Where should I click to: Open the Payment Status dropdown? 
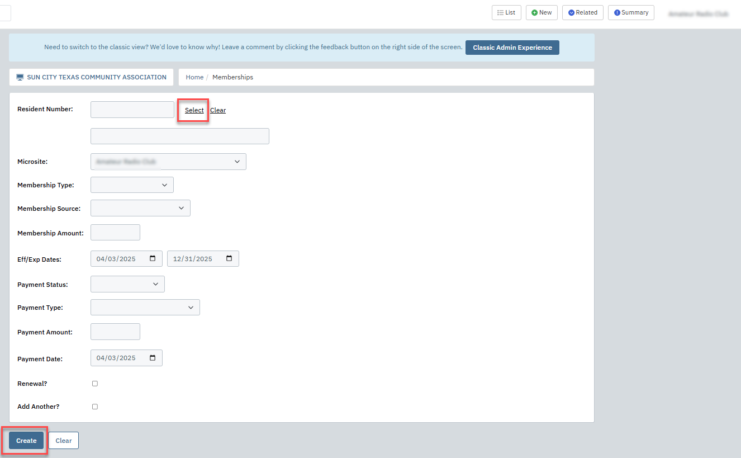click(127, 284)
